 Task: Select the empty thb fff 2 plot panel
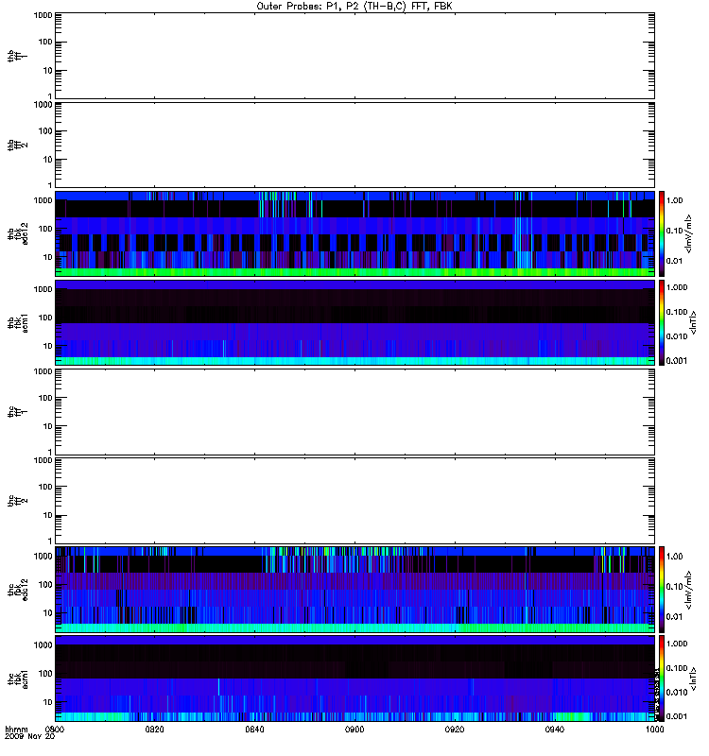tap(354, 145)
